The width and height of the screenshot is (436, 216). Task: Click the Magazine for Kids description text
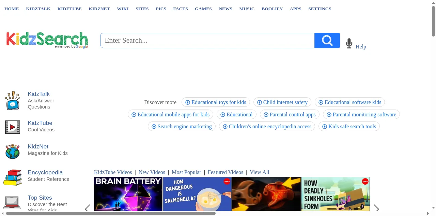pyautogui.click(x=48, y=153)
